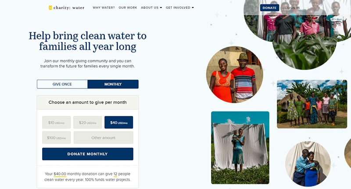Click the Donate Monthly button

87,154
